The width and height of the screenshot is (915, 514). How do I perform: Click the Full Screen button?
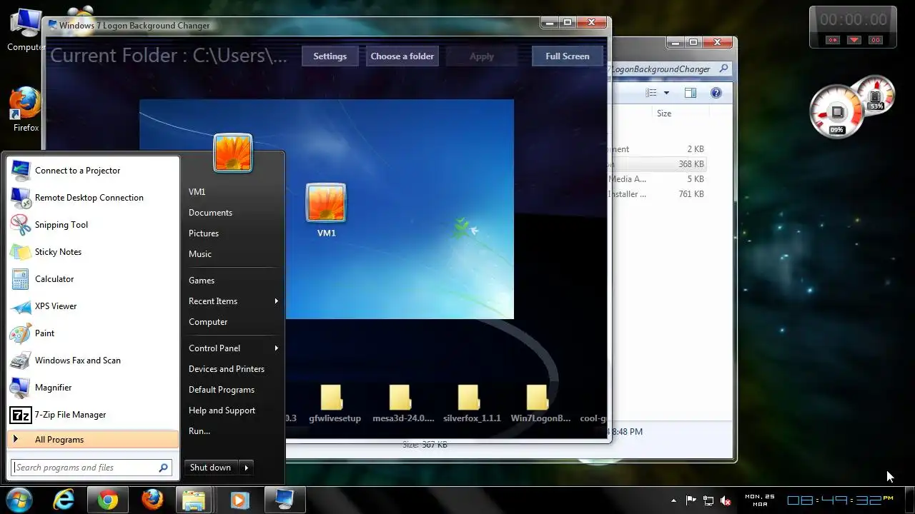coord(568,56)
